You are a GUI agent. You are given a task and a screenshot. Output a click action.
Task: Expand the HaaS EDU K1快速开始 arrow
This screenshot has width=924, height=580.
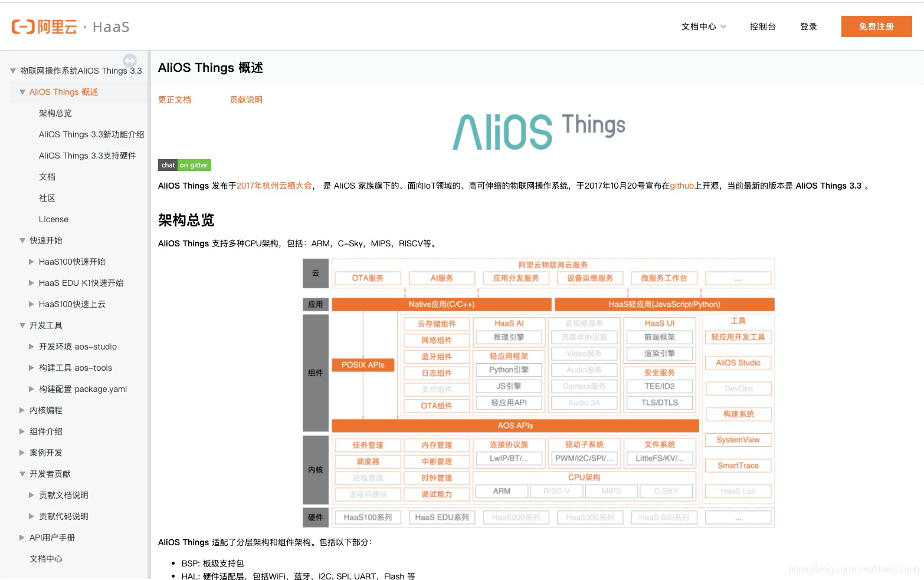pyautogui.click(x=32, y=283)
